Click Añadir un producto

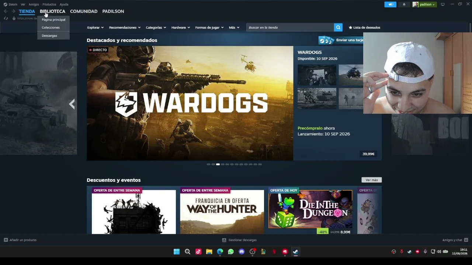click(20, 240)
